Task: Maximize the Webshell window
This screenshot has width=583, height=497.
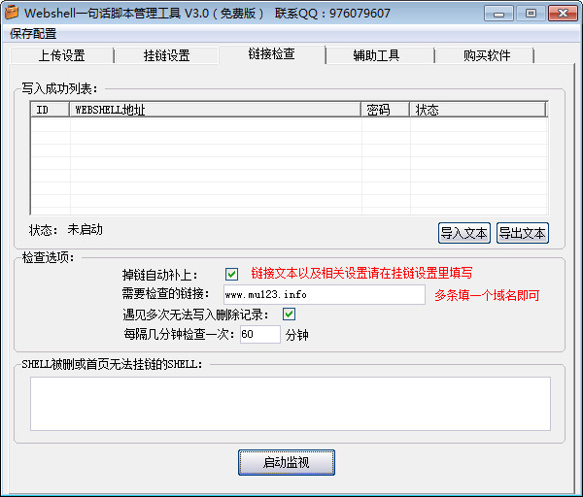Action: click(x=531, y=14)
